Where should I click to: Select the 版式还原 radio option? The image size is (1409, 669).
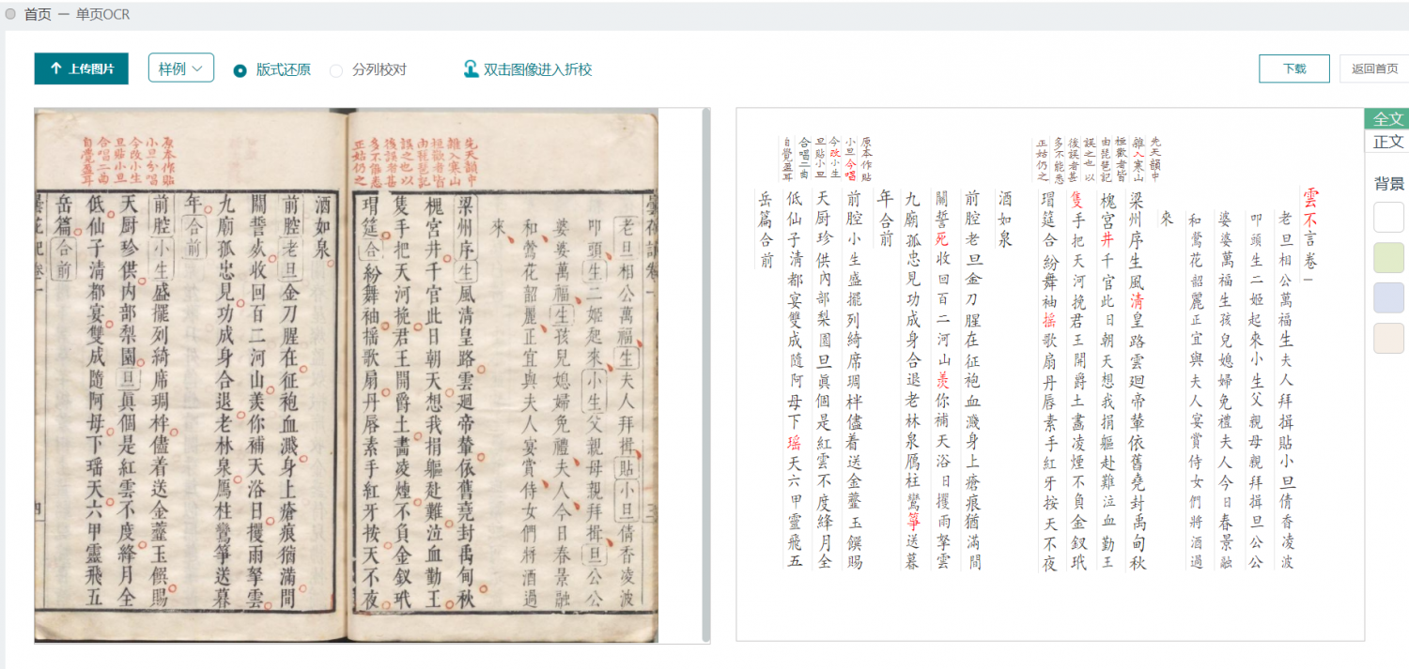(240, 70)
